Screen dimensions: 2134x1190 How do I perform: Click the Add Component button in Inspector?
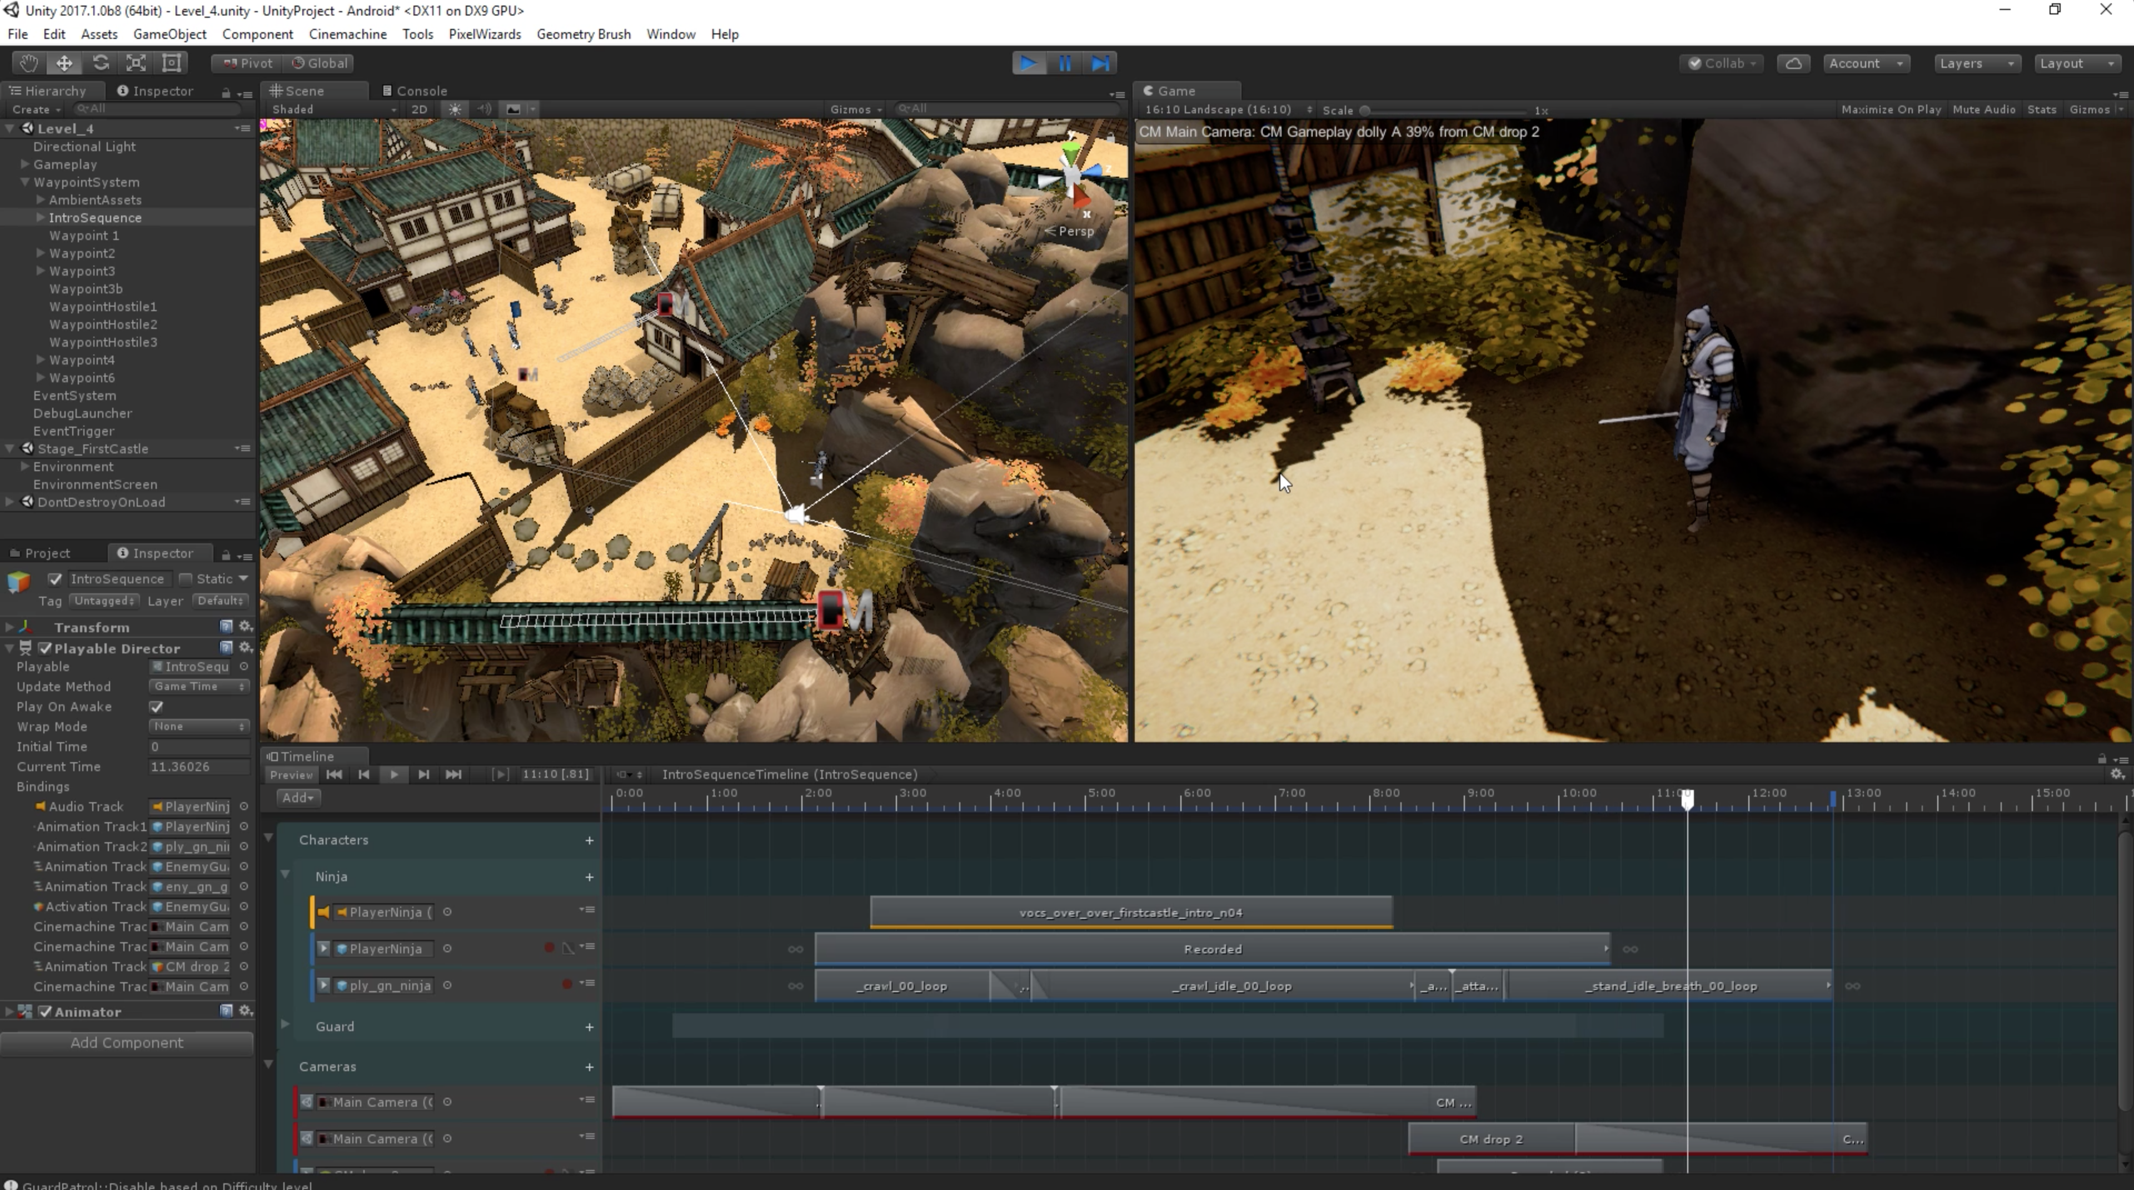(126, 1042)
